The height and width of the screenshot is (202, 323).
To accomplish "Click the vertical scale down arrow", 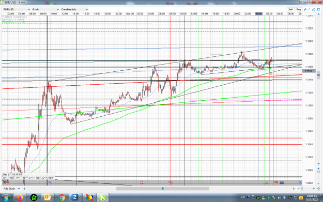I will point(318,164).
